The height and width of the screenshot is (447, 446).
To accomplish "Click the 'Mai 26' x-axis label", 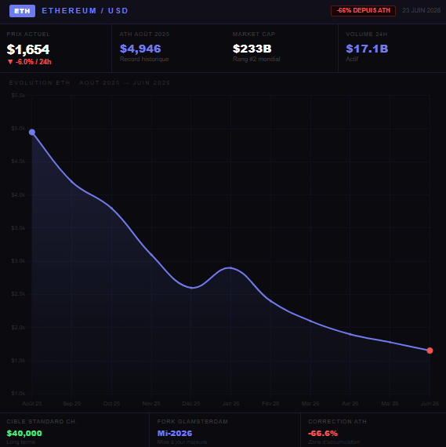I will [x=390, y=404].
